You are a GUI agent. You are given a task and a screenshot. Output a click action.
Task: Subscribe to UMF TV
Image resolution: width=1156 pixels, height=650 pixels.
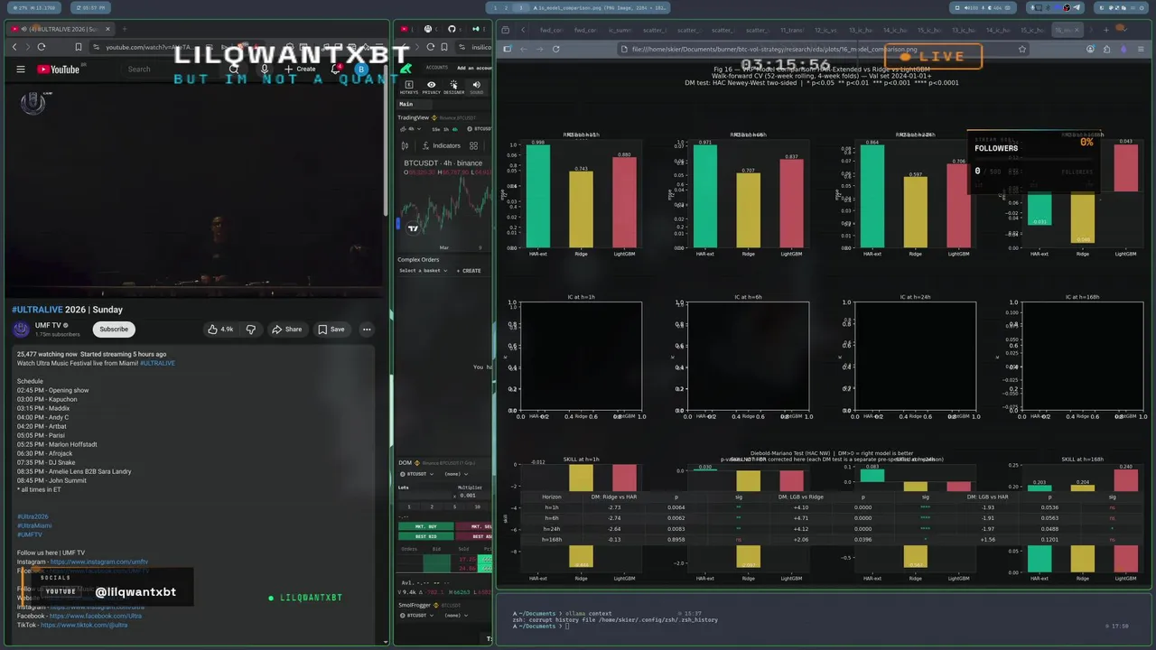point(114,330)
